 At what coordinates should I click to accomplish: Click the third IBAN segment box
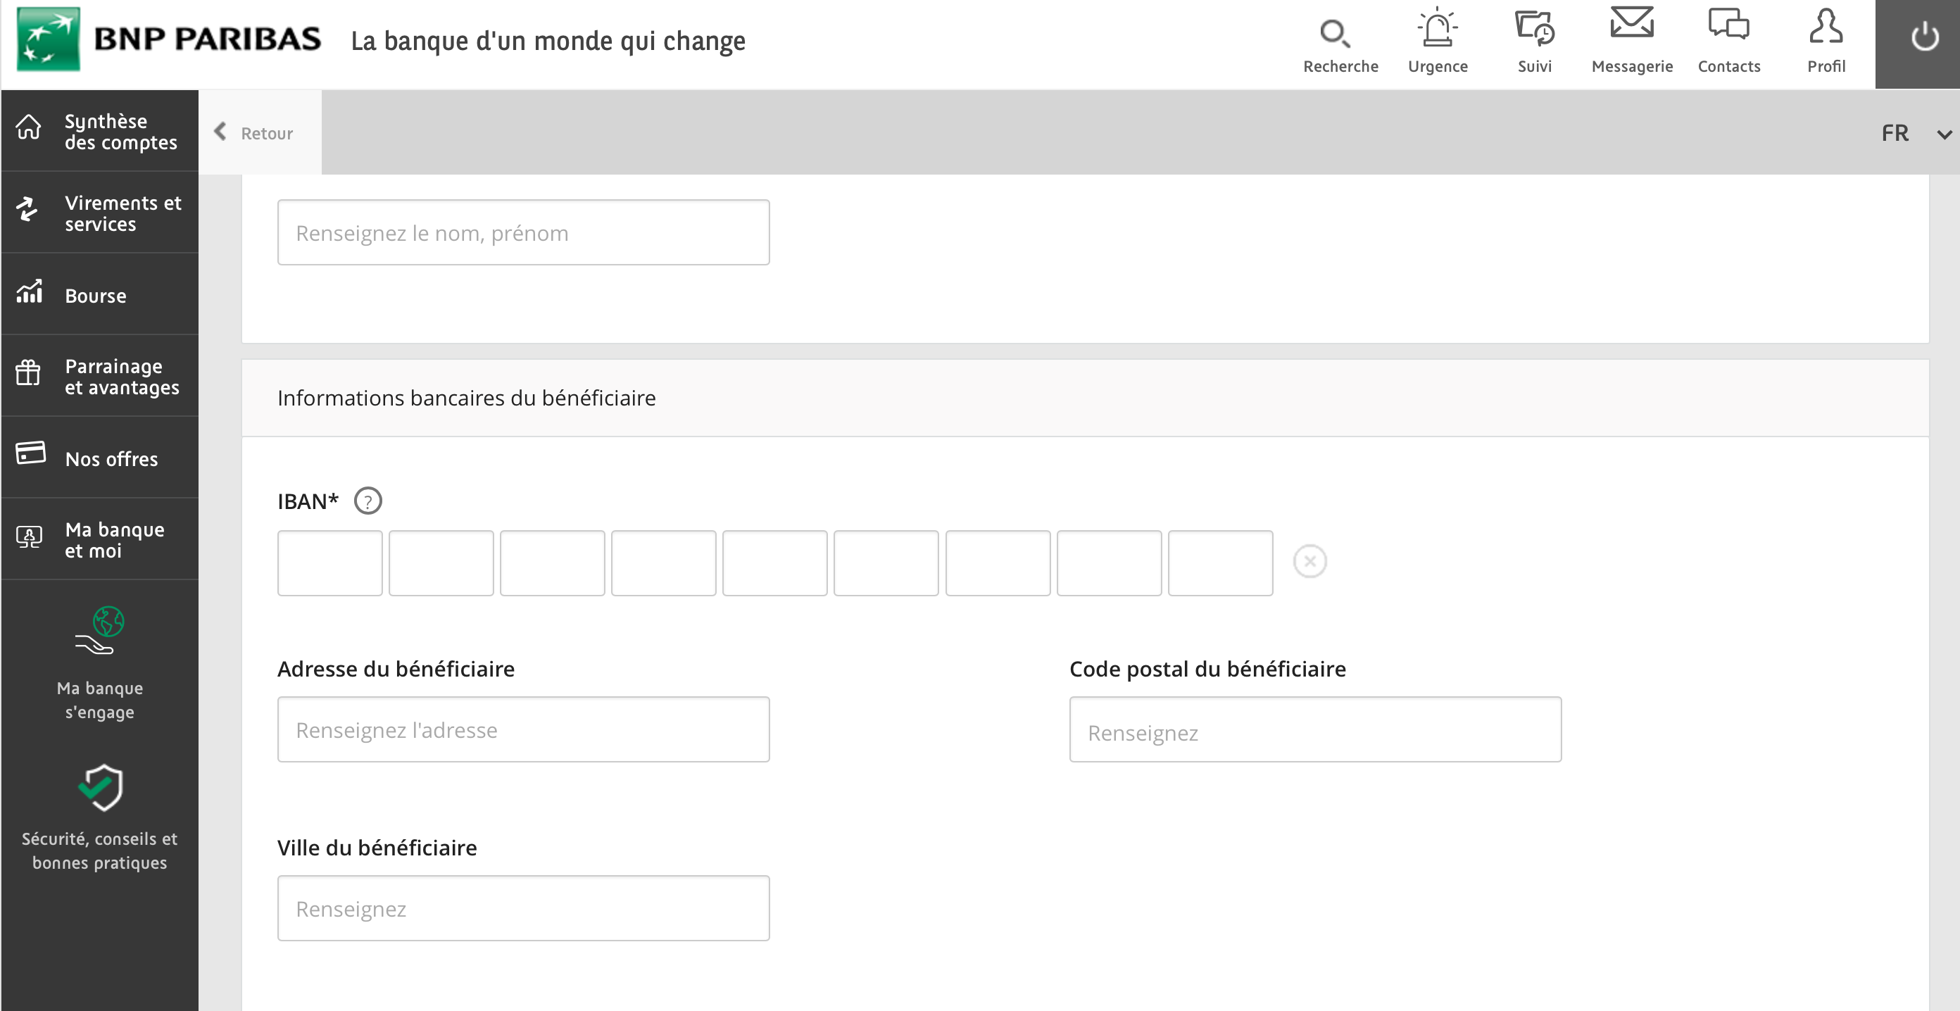pos(552,564)
